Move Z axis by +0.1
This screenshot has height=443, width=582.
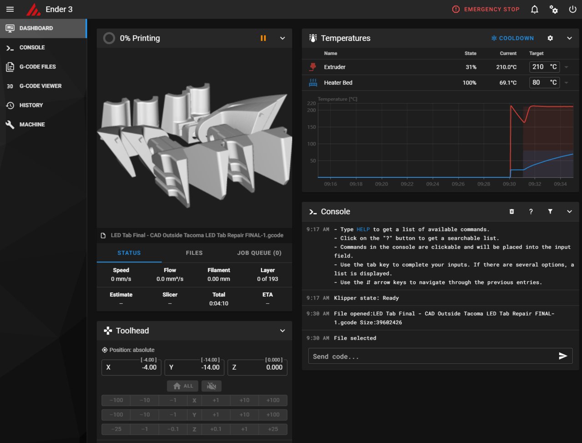click(x=216, y=429)
